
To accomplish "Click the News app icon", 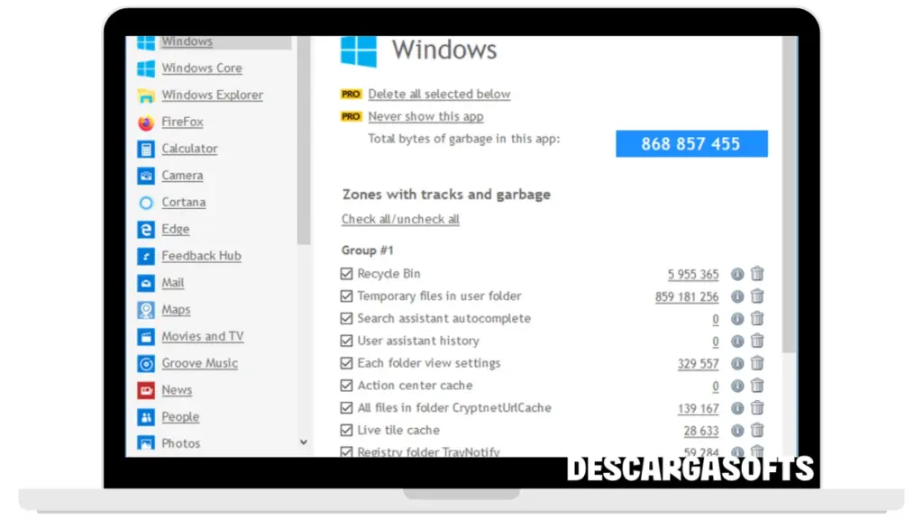I will point(146,390).
